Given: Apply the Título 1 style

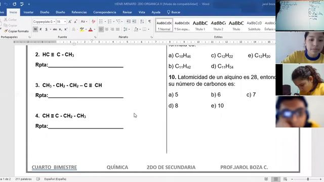Looking at the screenshot, I should (x=200, y=25).
